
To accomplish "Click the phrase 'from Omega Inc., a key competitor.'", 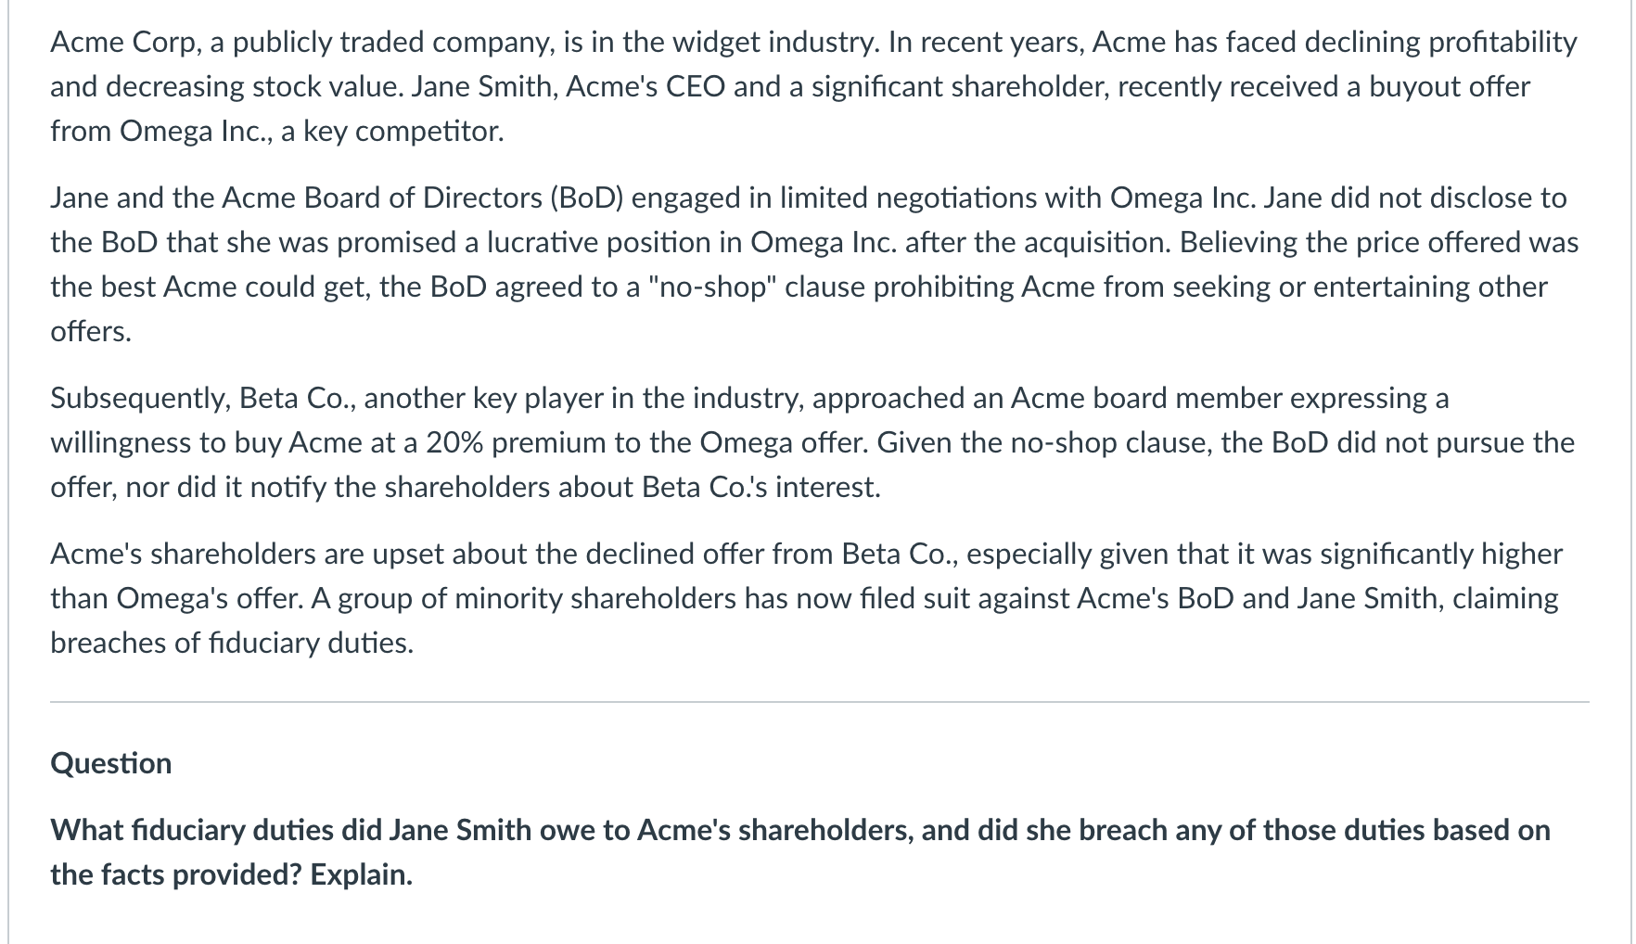I will (277, 131).
